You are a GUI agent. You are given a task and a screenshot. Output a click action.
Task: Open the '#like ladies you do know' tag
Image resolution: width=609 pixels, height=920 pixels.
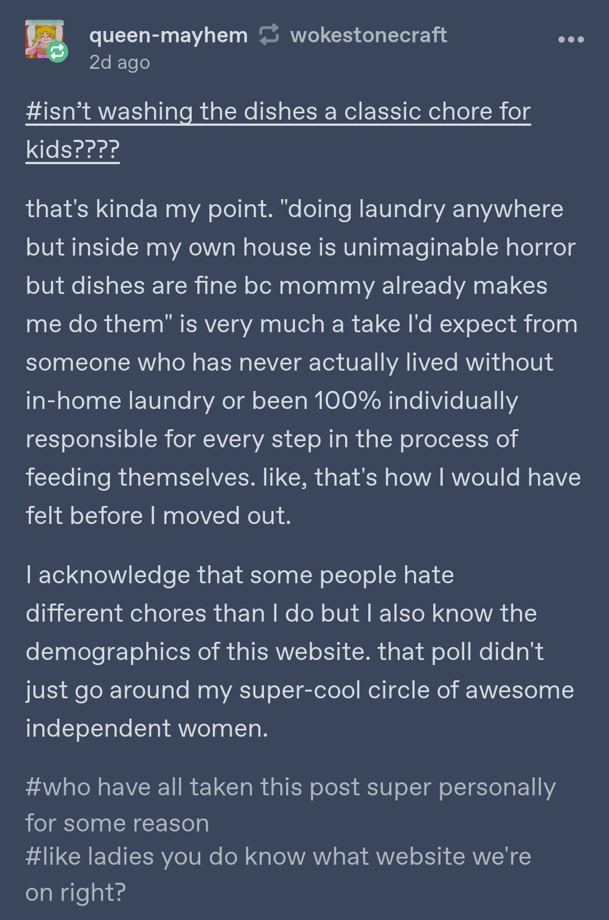coord(278,857)
